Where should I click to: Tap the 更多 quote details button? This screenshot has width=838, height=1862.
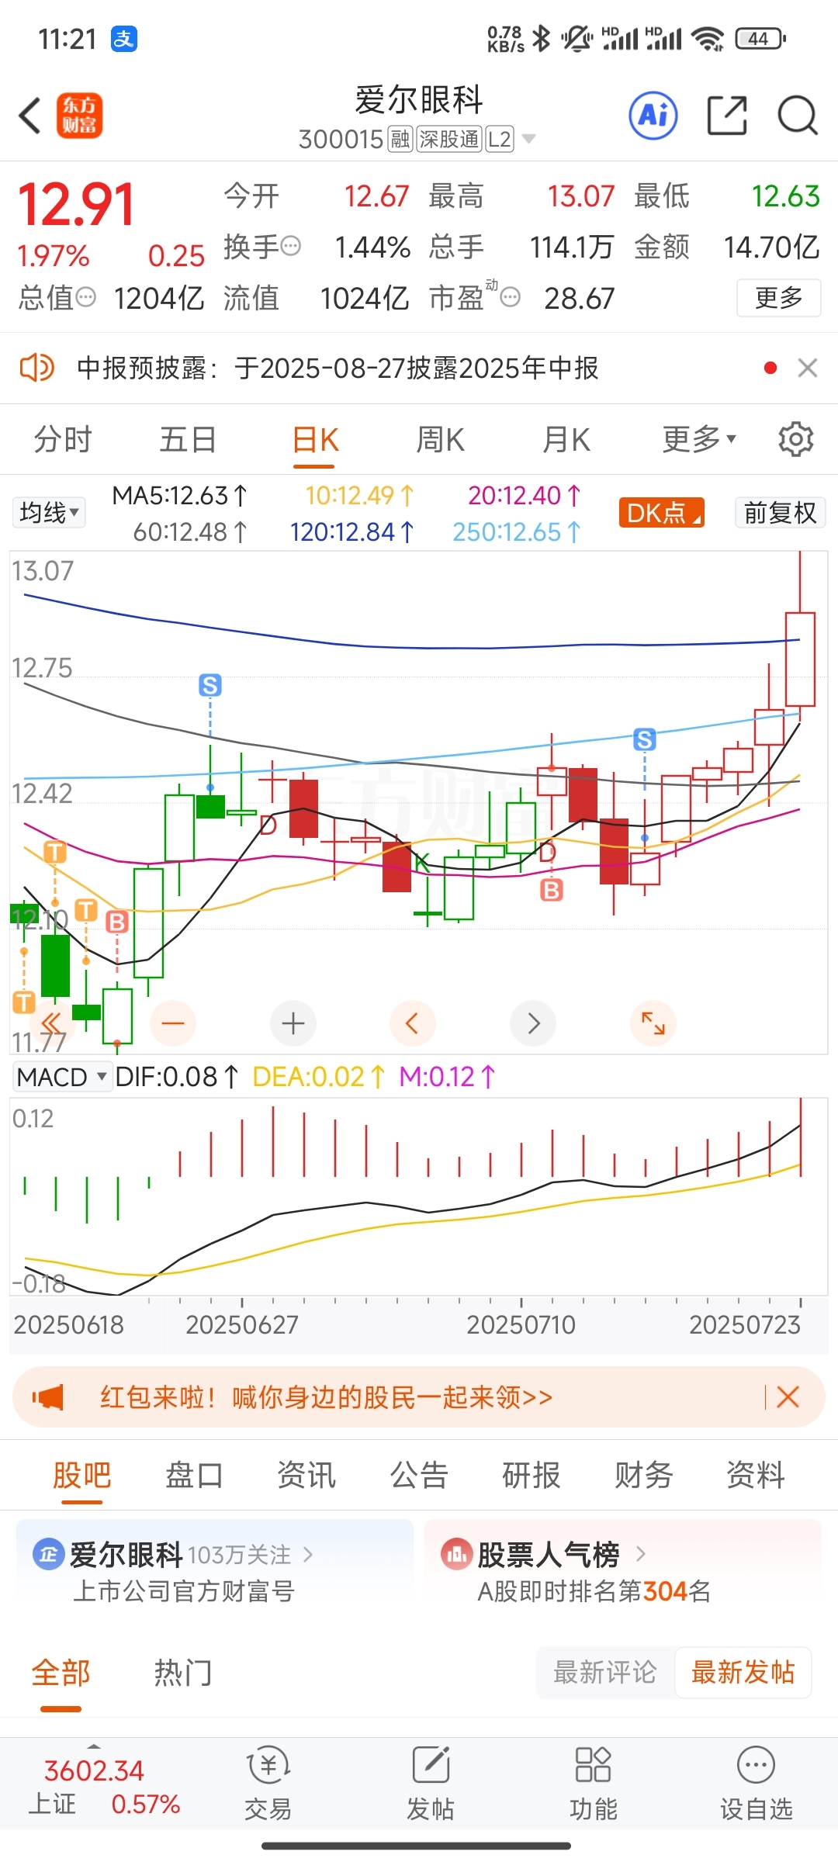779,297
